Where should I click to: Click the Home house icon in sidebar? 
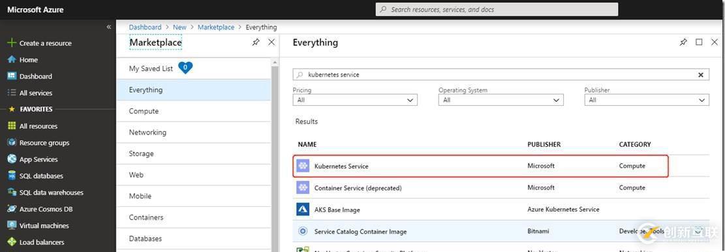click(x=12, y=59)
